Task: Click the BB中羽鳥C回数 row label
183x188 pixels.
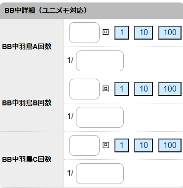Action: [x=27, y=159]
